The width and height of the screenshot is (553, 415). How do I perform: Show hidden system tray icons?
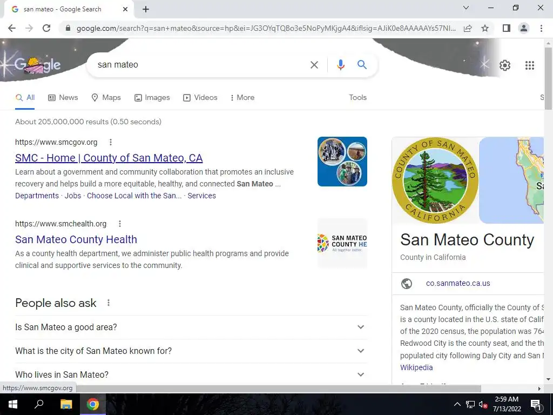click(457, 404)
